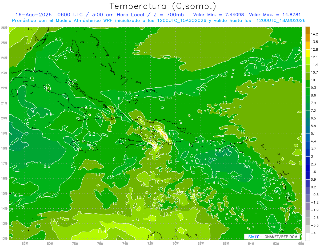This screenshot has height=247, width=320.
Task: Click the '62W' longitude axis label
Action: [x=276, y=243]
